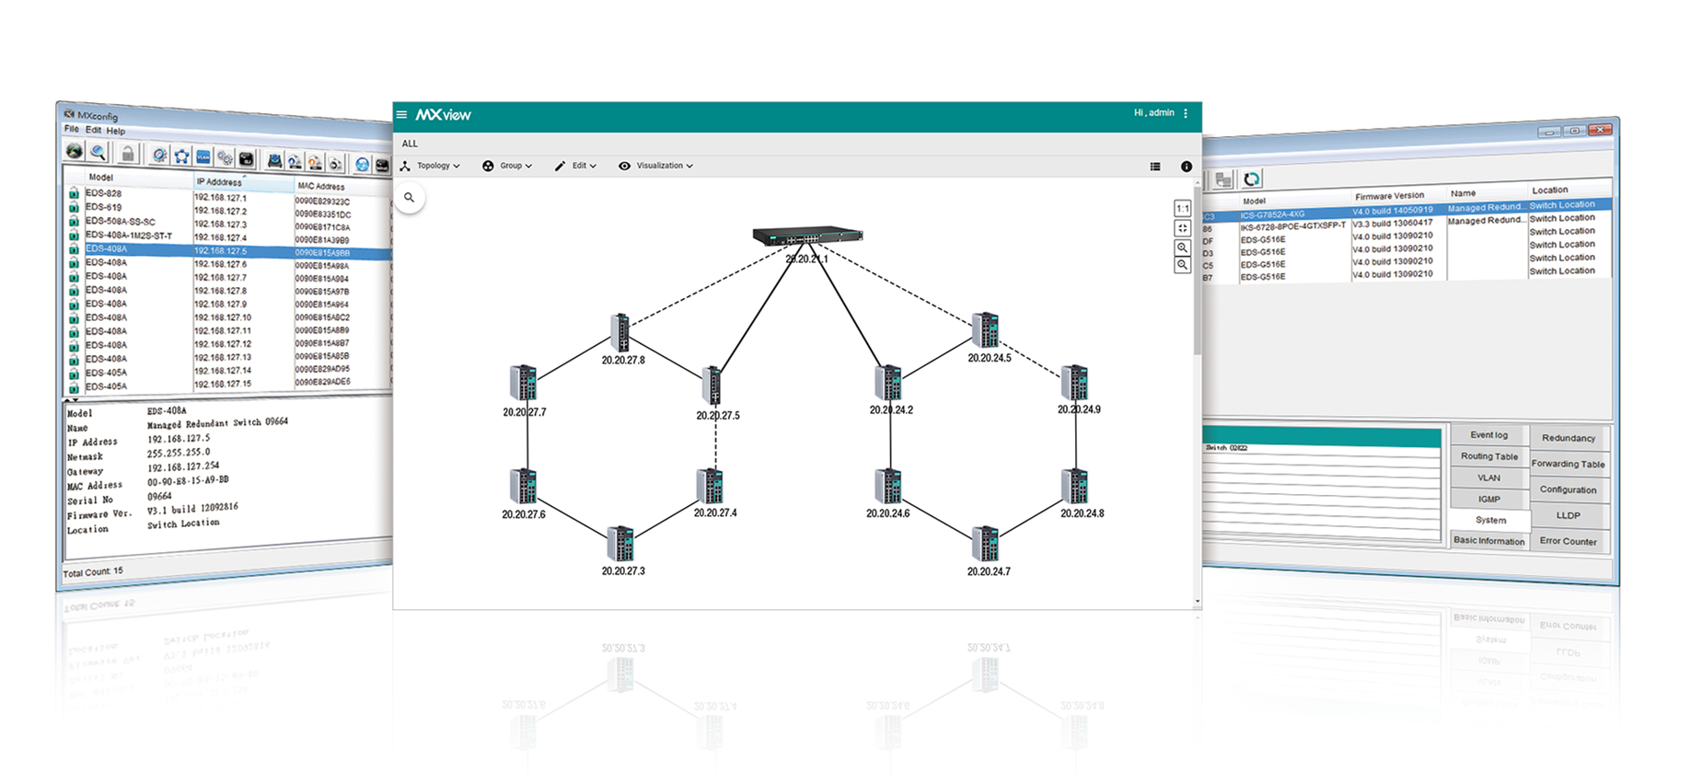Switch to Event log tab

tap(1488, 435)
